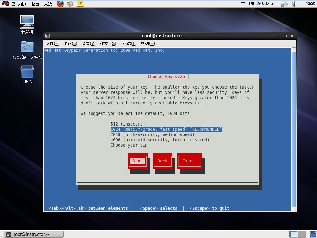Launch Firefox from the top panel

click(x=60, y=4)
